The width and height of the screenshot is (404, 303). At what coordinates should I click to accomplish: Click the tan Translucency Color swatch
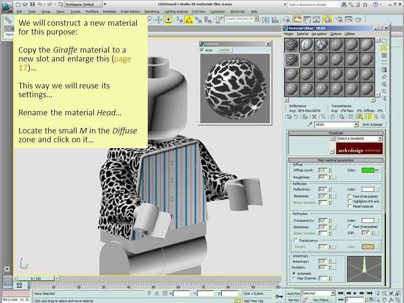pyautogui.click(x=368, y=247)
